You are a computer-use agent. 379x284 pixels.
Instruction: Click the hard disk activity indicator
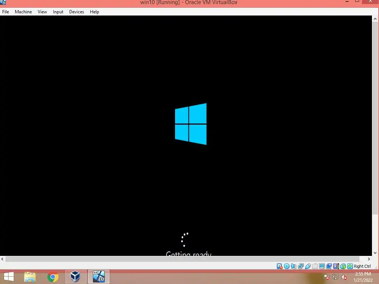coord(280,266)
